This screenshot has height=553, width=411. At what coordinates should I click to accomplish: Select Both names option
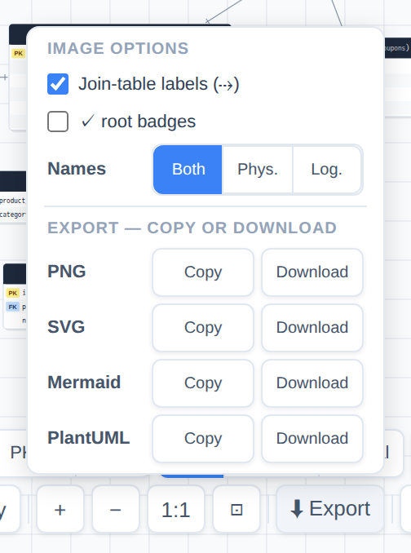click(x=188, y=170)
